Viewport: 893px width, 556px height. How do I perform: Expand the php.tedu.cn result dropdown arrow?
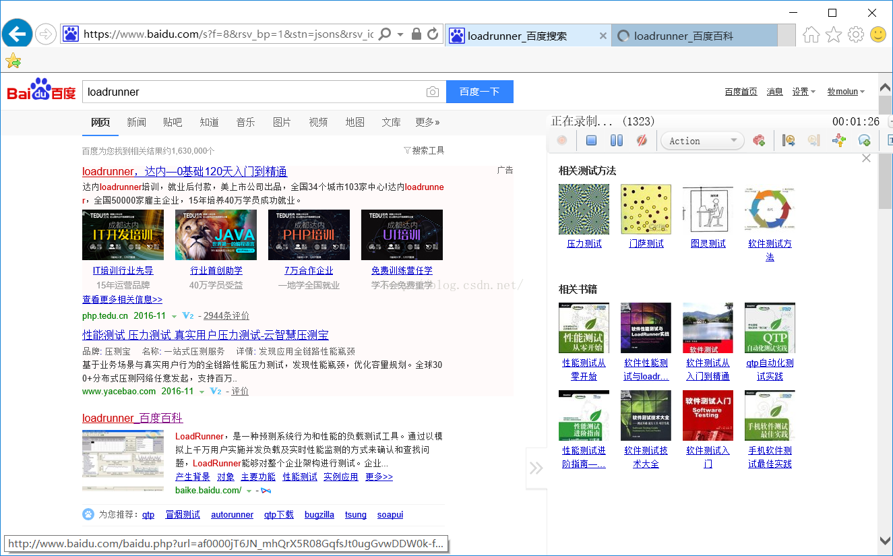(x=174, y=316)
